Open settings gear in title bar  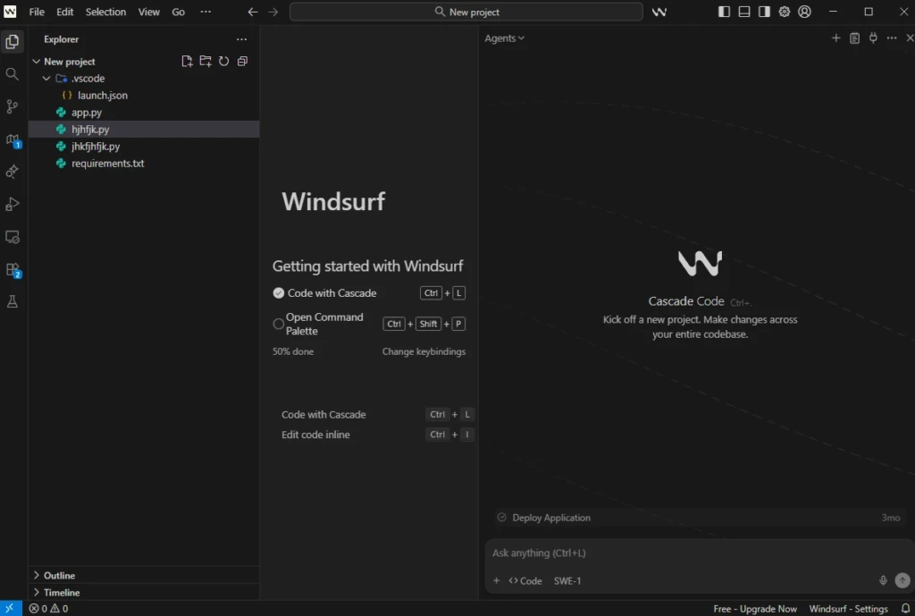[x=785, y=12]
